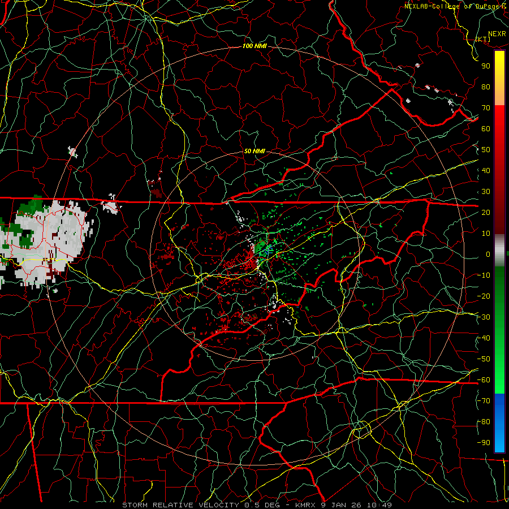509x509 pixels.
Task: Click the 100 NMI range ring label
Action: (x=255, y=46)
